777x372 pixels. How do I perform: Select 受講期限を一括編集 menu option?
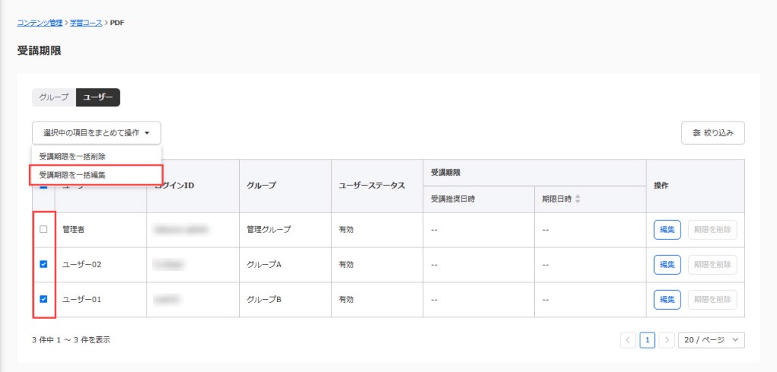tap(73, 175)
